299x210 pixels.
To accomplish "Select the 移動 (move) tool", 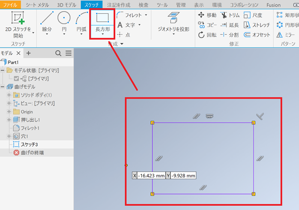I will point(207,15).
